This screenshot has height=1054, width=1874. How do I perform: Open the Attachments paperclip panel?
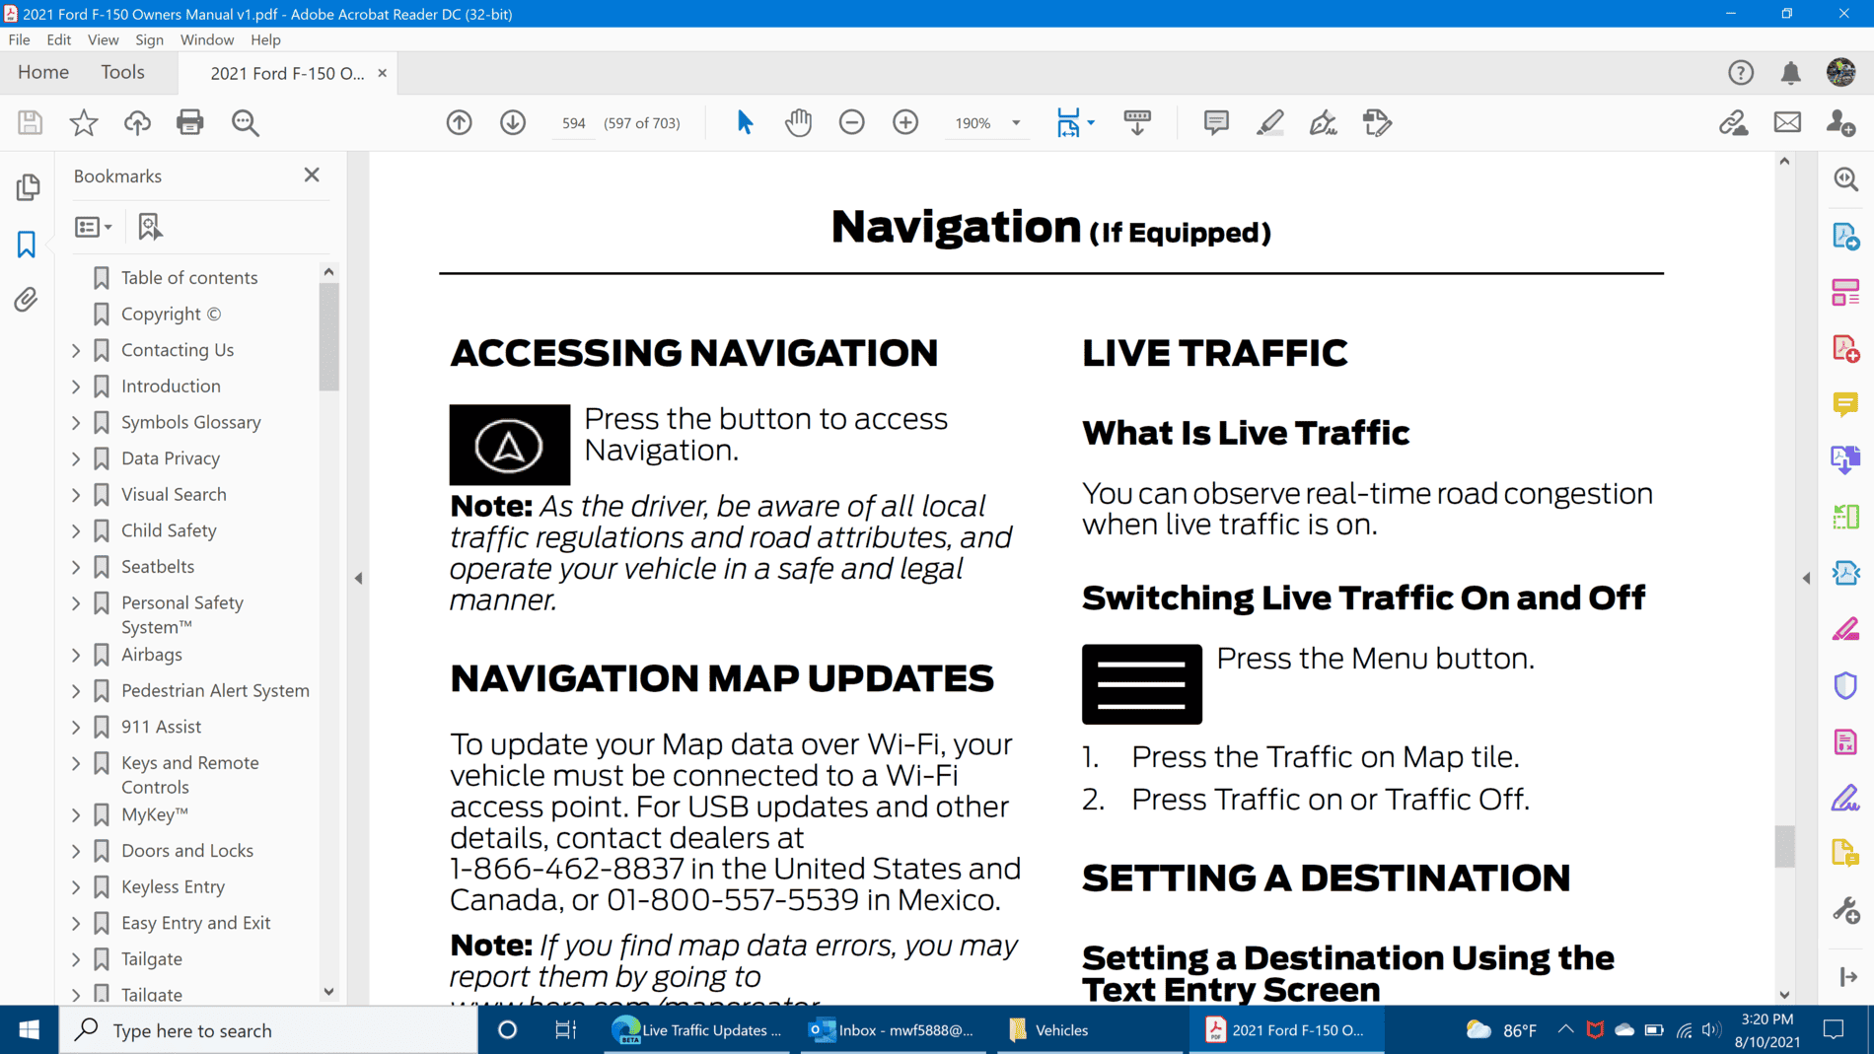tap(27, 300)
